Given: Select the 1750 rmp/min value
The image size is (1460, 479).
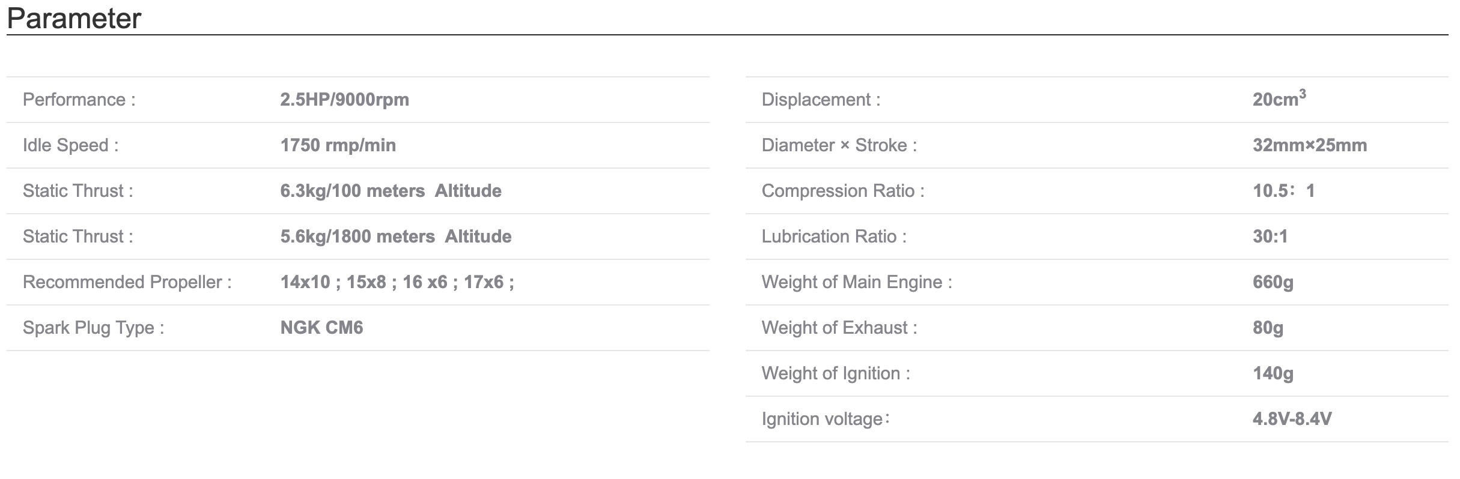Looking at the screenshot, I should point(338,145).
